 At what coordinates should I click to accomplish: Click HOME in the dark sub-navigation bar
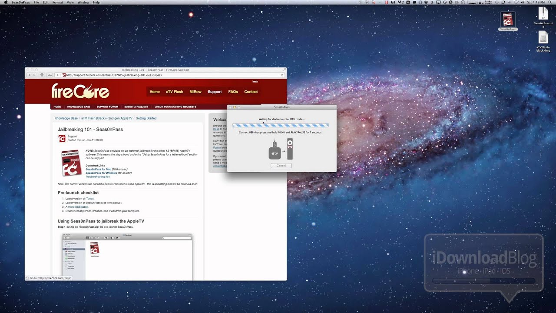[x=57, y=107]
